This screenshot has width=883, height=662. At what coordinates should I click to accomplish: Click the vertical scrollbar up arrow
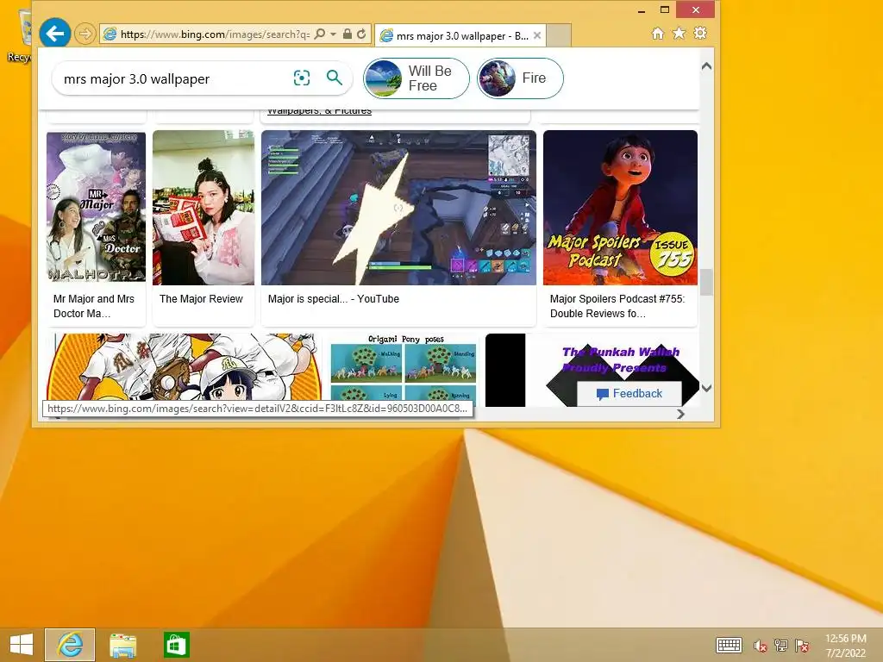(x=707, y=66)
